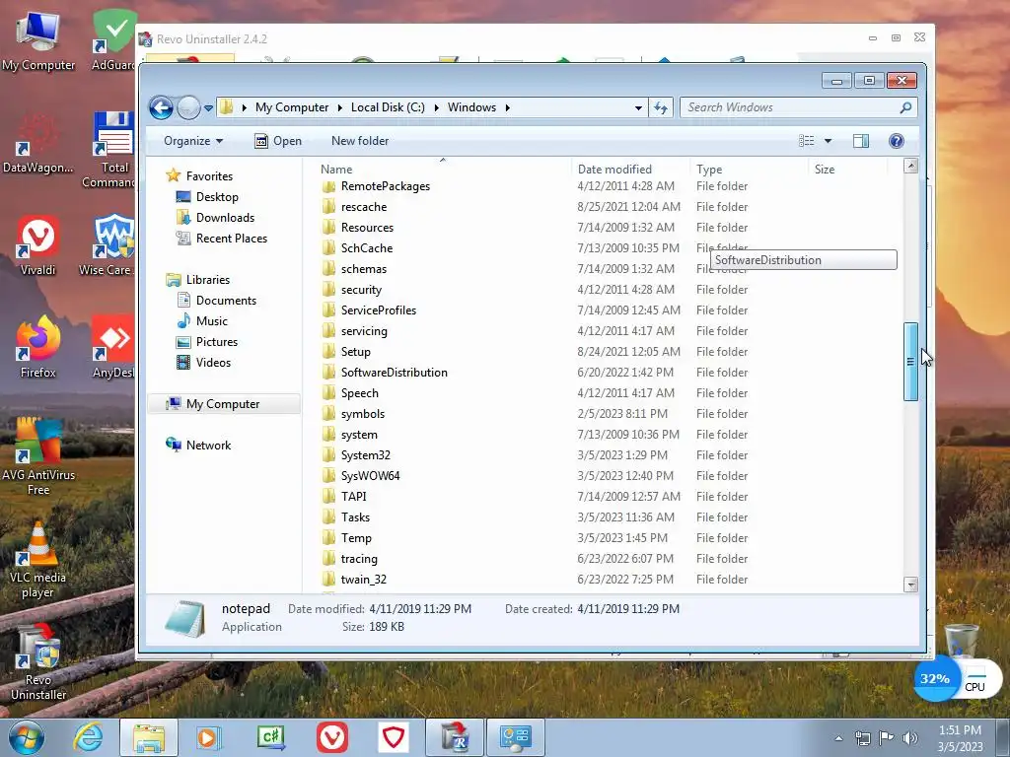The height and width of the screenshot is (757, 1010).
Task: Select the Resources folder
Action: pyautogui.click(x=367, y=228)
